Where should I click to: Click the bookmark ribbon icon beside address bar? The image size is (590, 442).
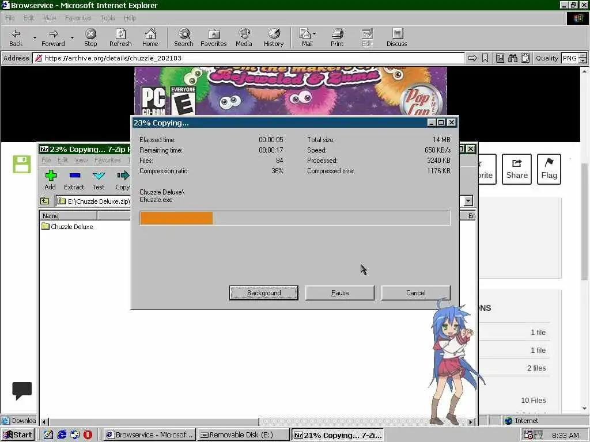pyautogui.click(x=485, y=58)
